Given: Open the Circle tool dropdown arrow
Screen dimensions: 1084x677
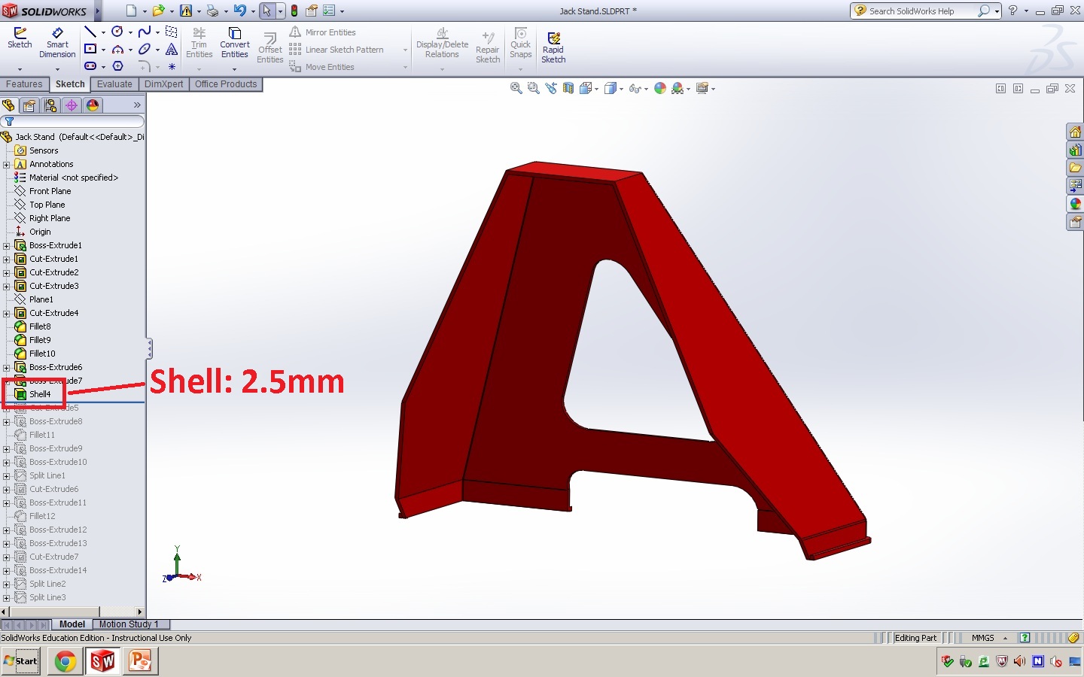Looking at the screenshot, I should tap(130, 32).
